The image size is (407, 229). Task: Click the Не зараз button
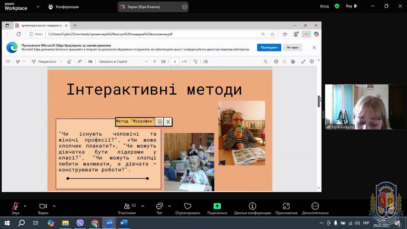coord(292,47)
